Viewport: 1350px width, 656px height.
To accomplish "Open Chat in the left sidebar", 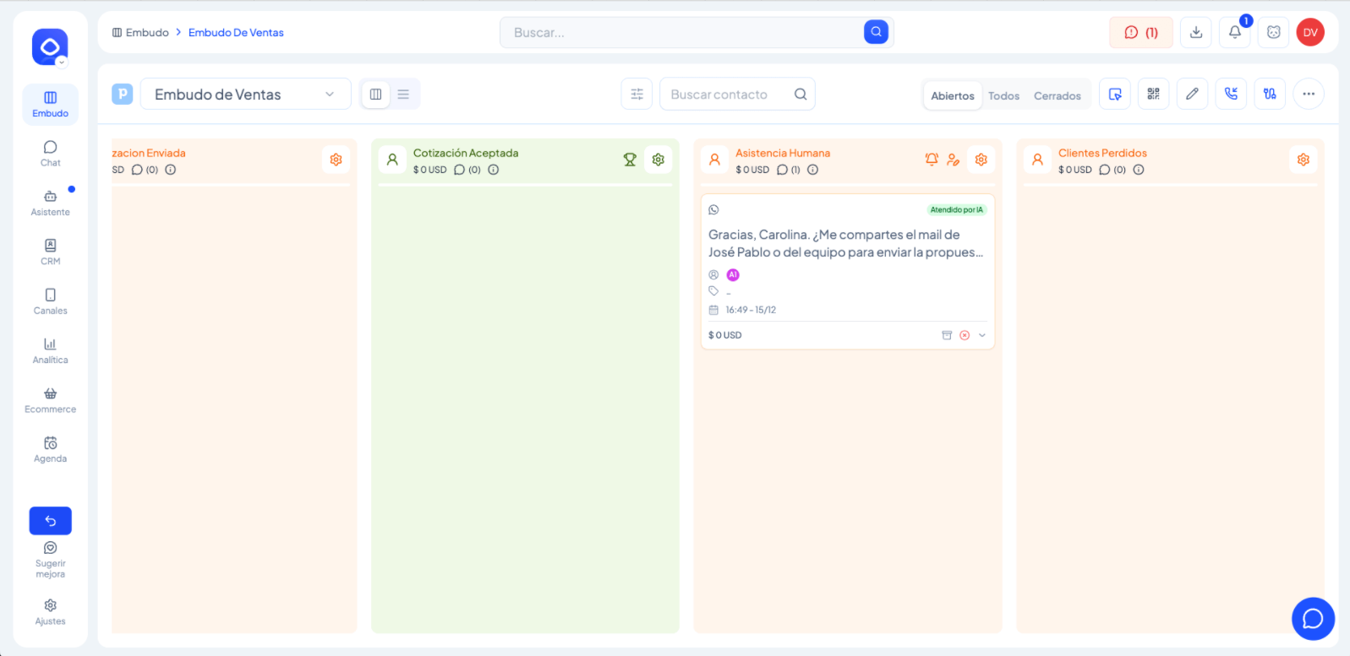I will coord(51,153).
